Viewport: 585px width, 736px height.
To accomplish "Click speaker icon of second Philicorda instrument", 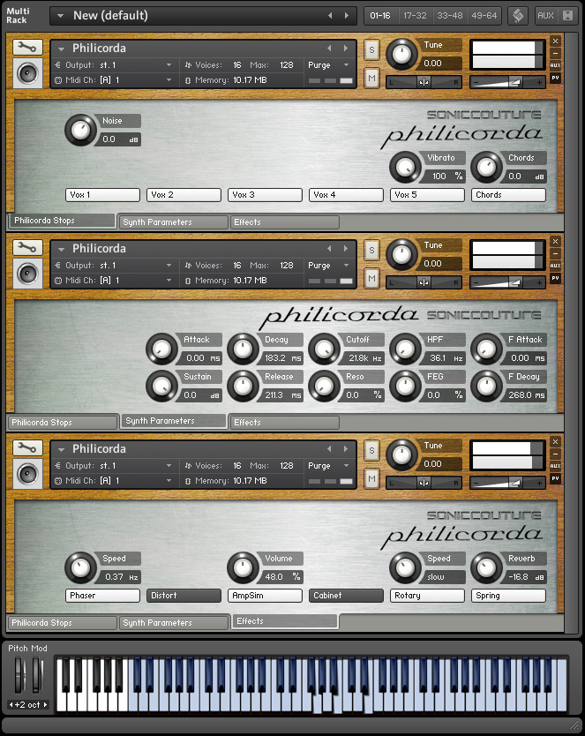I will pos(27,274).
